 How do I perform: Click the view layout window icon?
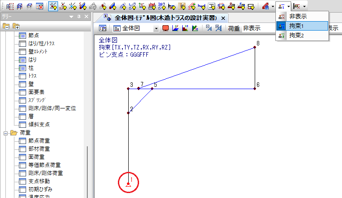click(103, 28)
